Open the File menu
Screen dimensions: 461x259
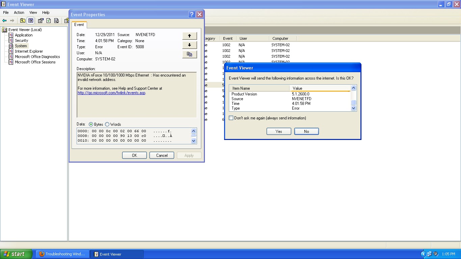click(6, 12)
